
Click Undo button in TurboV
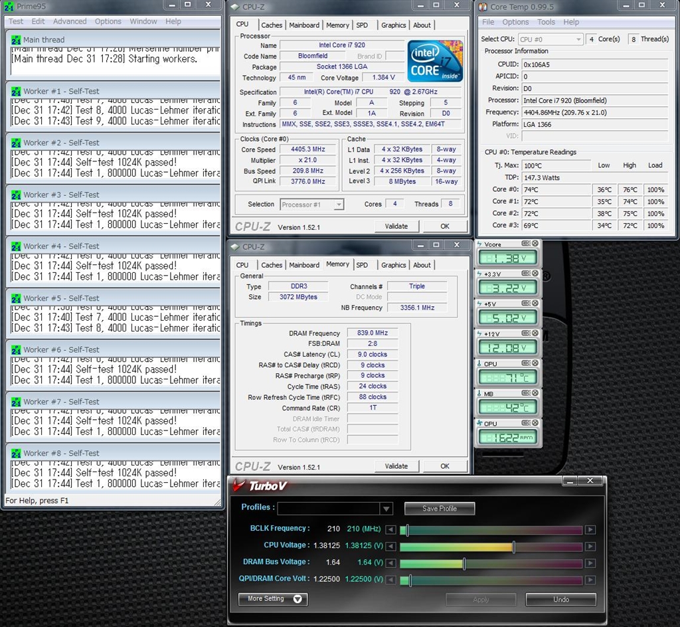coord(560,599)
